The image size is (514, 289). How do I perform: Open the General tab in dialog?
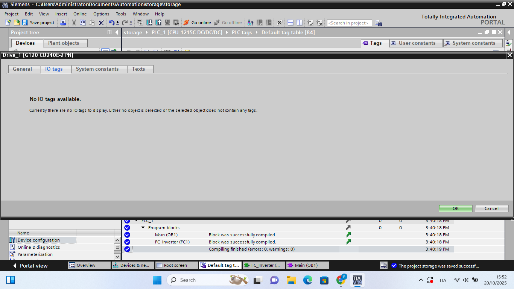point(22,69)
